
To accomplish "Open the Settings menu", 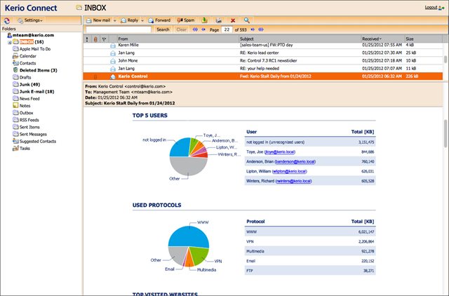I will click(x=30, y=20).
